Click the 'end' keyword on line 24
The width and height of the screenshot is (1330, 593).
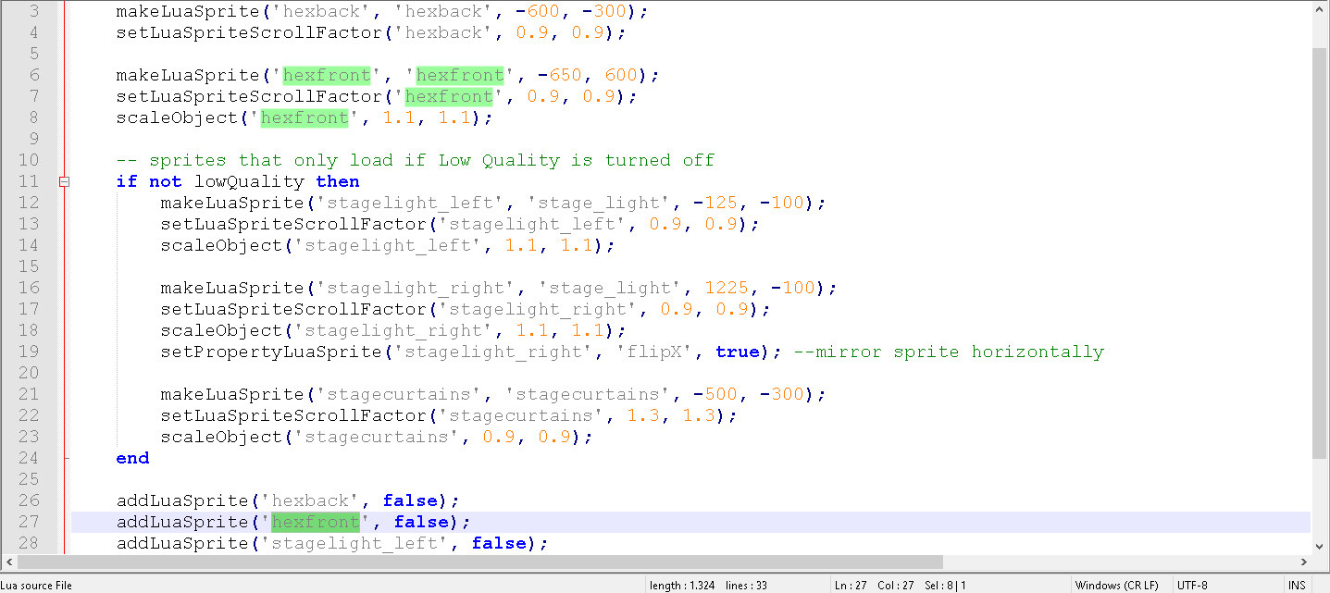(x=132, y=458)
